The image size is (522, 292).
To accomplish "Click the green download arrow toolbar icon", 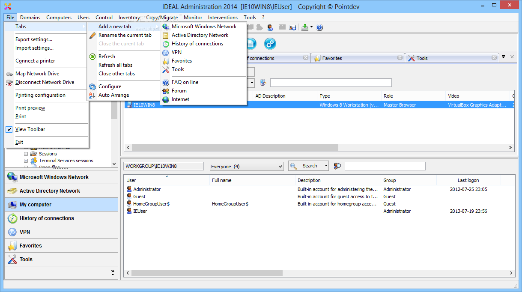I will pyautogui.click(x=305, y=27).
